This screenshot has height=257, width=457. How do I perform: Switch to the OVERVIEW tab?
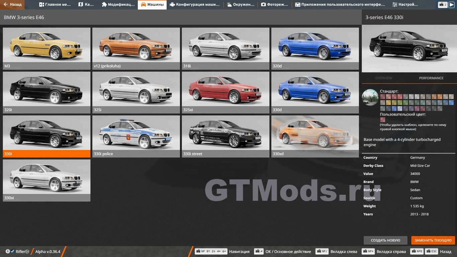383,78
